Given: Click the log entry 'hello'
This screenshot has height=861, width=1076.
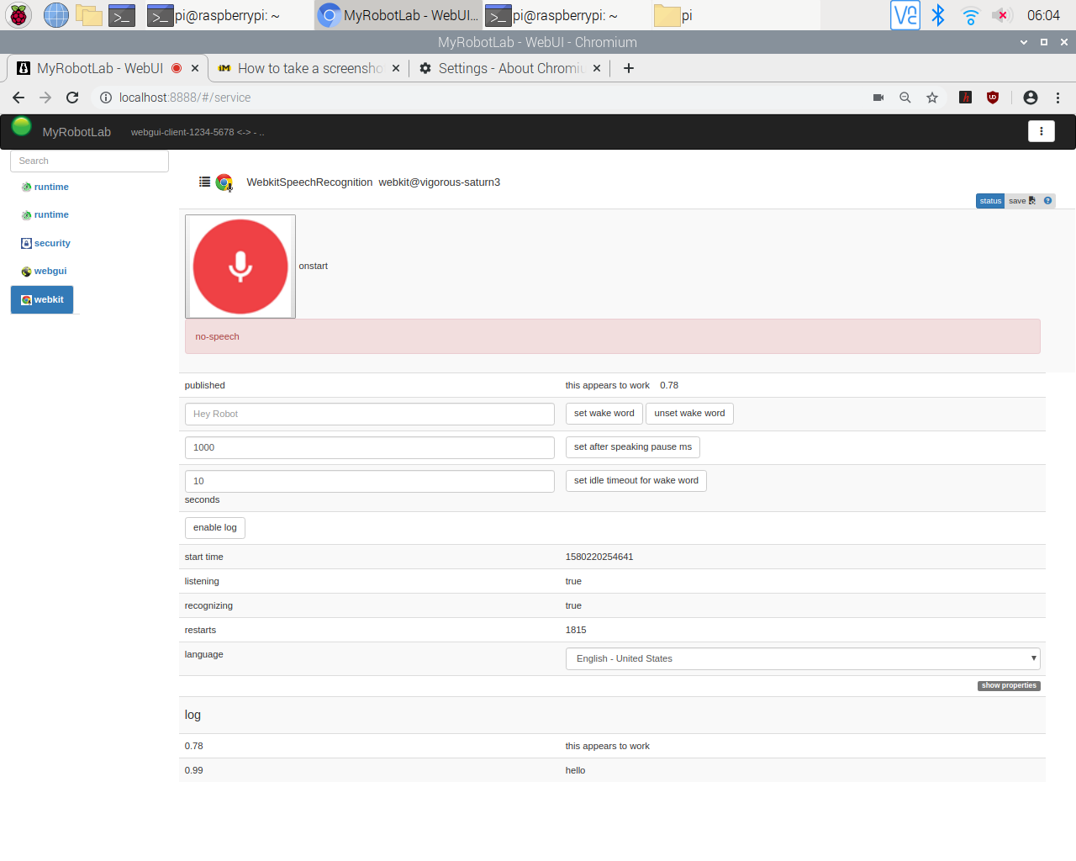Looking at the screenshot, I should (x=575, y=770).
